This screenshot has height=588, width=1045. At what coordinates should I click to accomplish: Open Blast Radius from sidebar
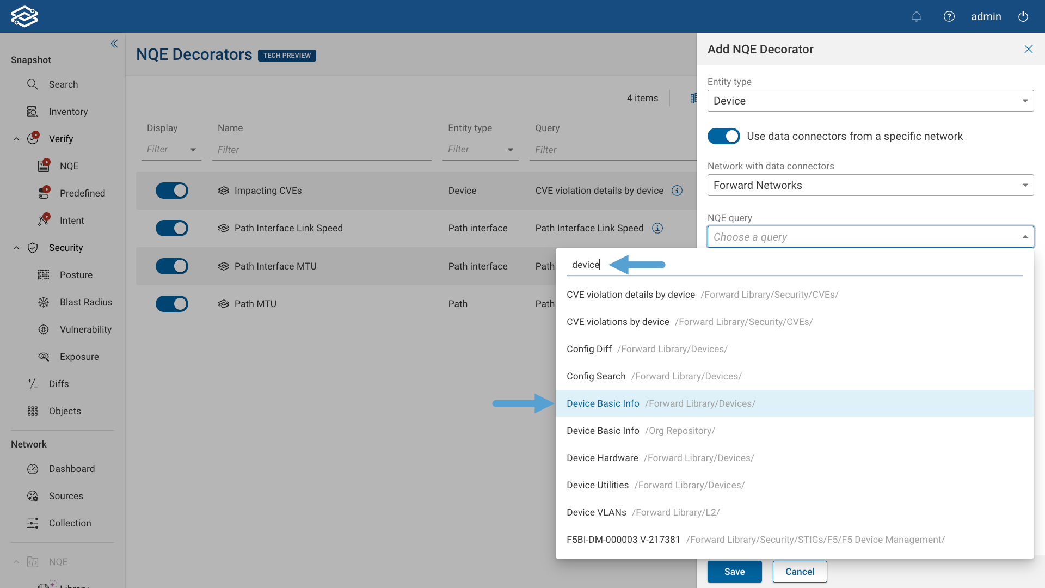85,302
